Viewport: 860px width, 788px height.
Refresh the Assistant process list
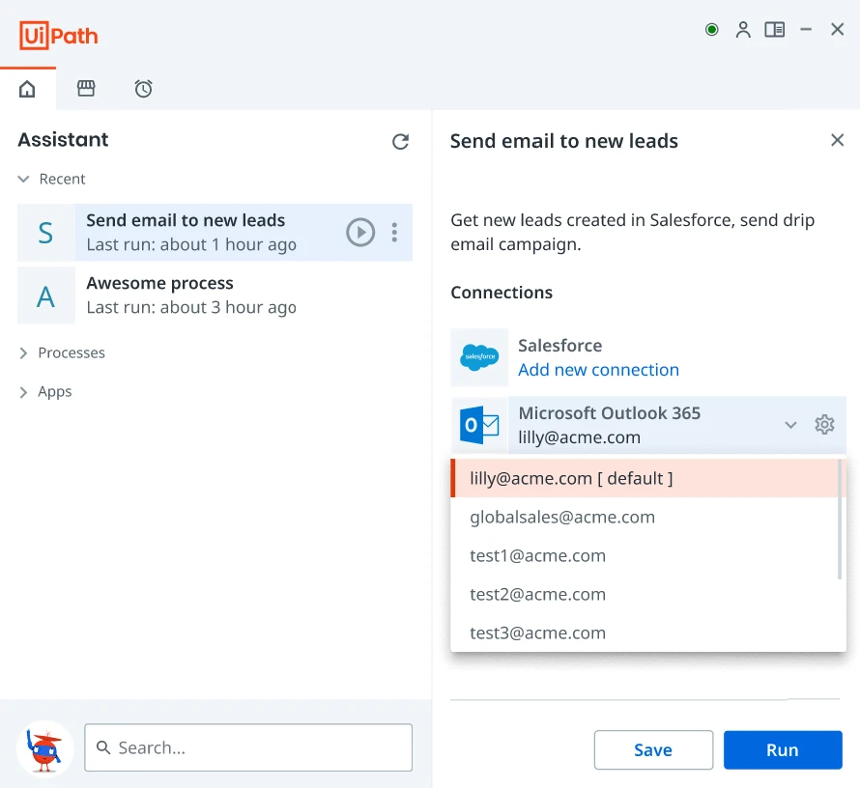click(x=400, y=141)
